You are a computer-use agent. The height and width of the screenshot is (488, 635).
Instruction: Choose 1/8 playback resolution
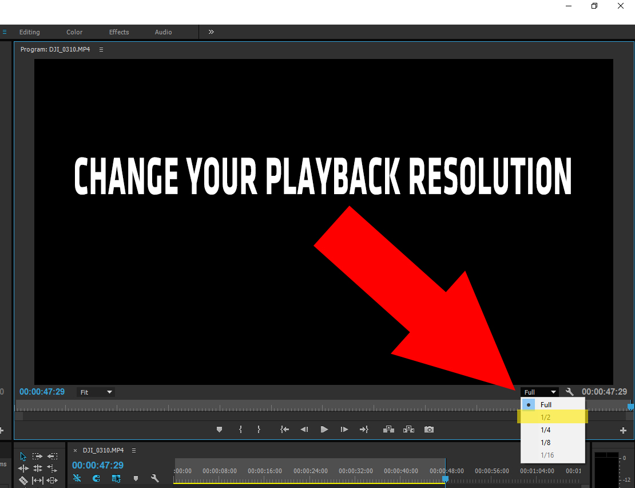(553, 442)
